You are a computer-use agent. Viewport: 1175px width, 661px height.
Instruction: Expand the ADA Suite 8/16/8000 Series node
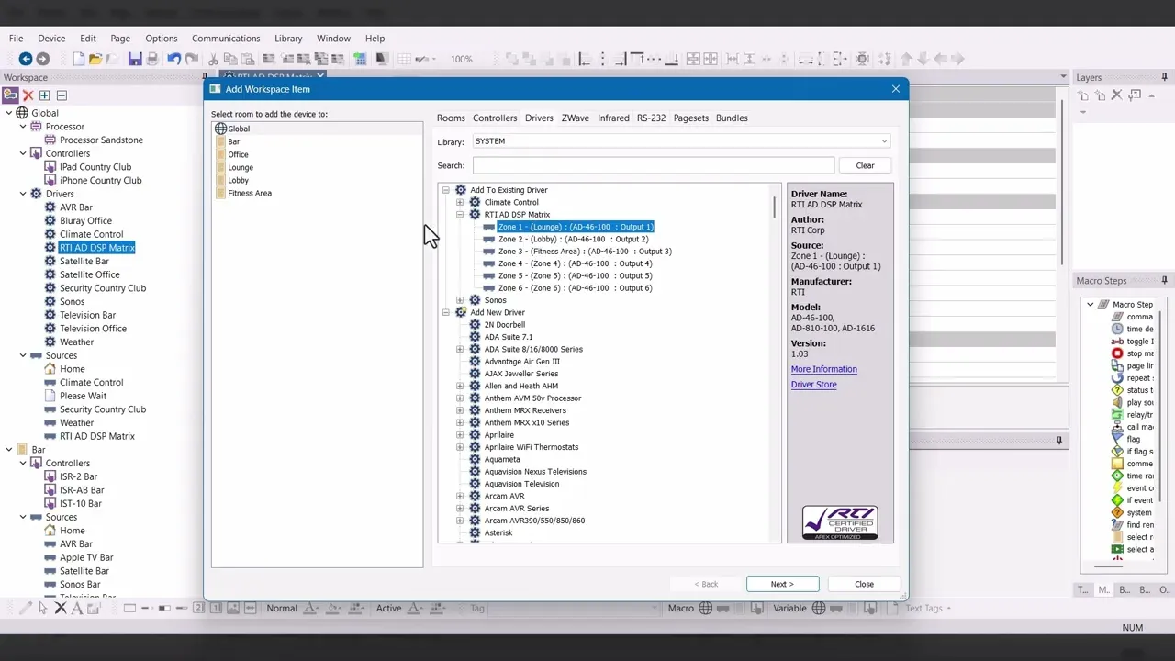[x=460, y=349]
